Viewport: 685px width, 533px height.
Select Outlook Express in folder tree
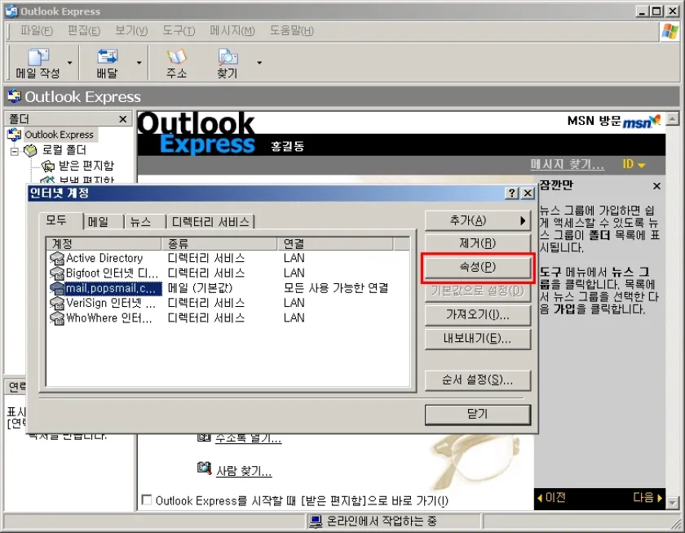point(59,135)
